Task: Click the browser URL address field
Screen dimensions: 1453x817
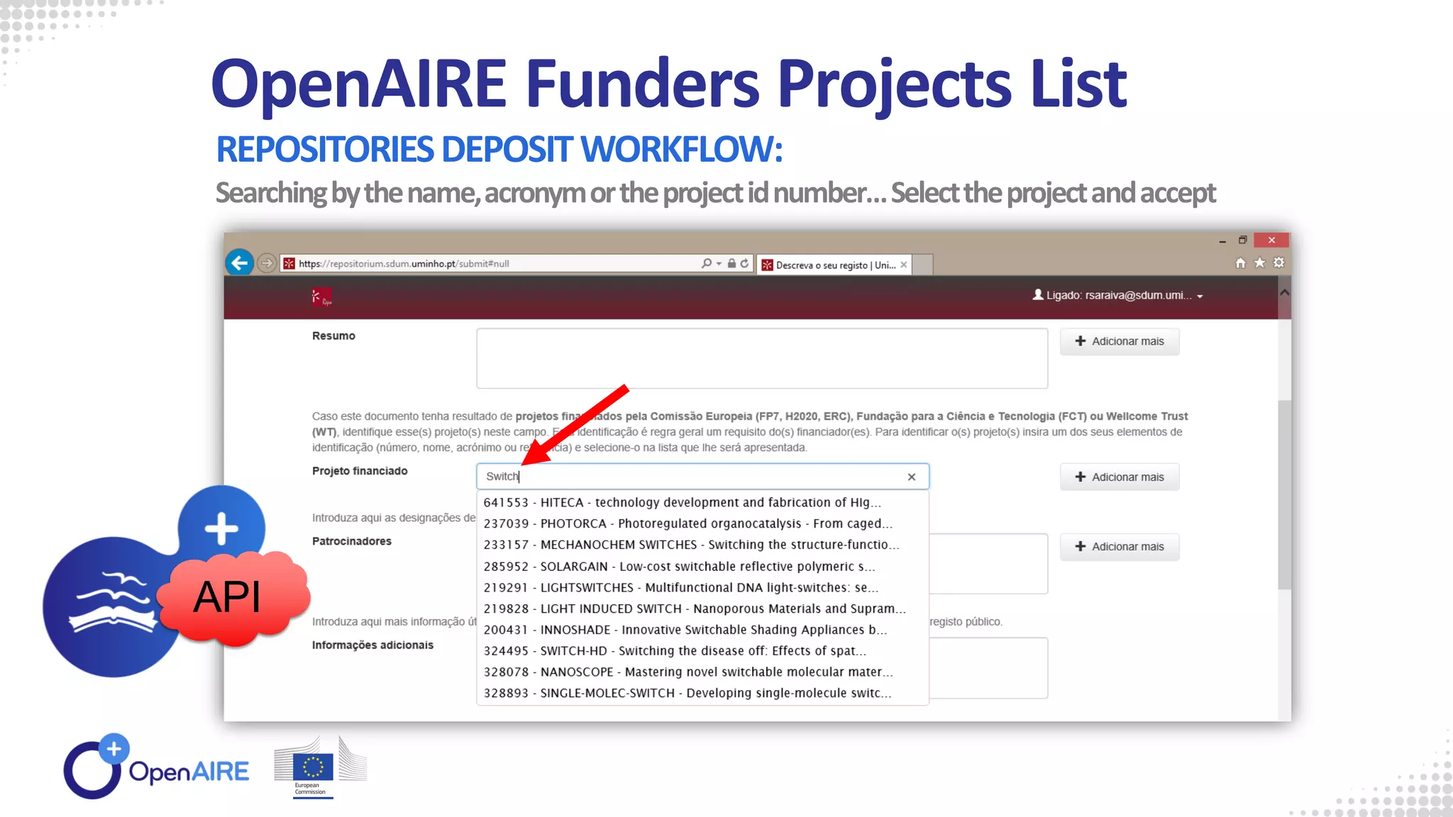Action: pyautogui.click(x=490, y=263)
